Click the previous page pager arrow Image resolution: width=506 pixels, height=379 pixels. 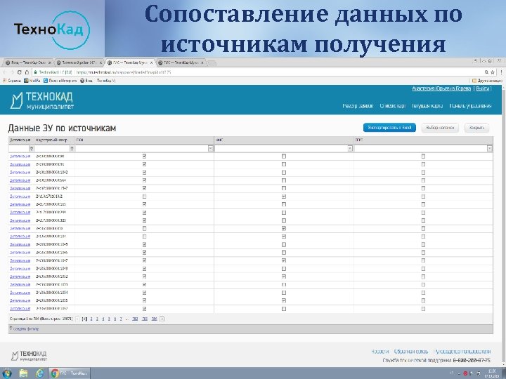77,319
